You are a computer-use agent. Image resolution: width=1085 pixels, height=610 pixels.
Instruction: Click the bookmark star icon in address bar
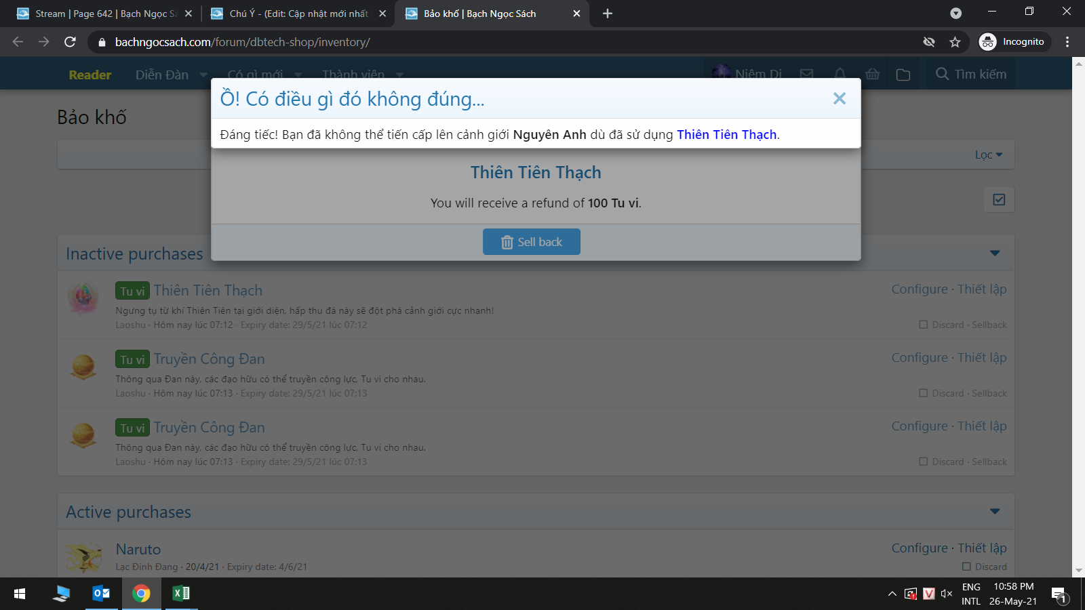point(955,42)
